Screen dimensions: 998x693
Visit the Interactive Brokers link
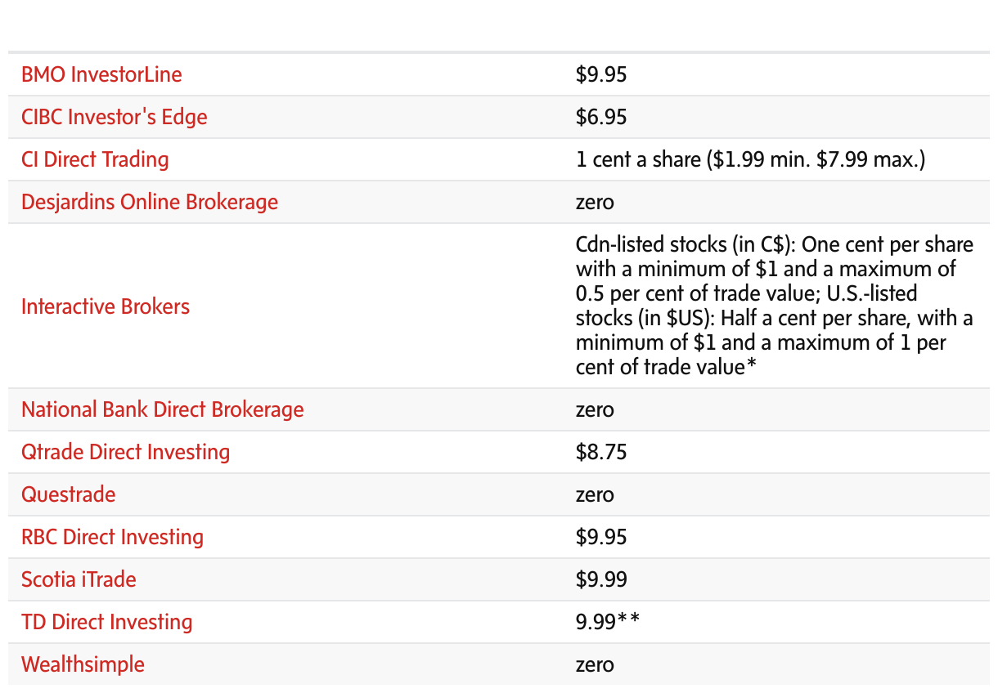point(106,306)
